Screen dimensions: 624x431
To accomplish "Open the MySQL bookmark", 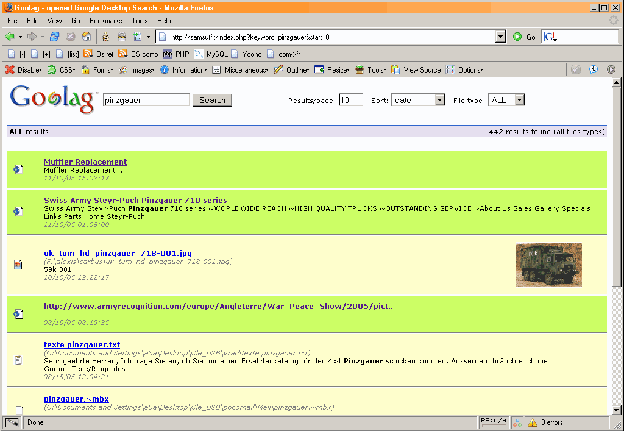I will pyautogui.click(x=211, y=54).
